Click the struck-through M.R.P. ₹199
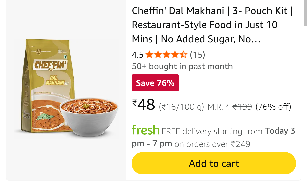 click(x=242, y=107)
